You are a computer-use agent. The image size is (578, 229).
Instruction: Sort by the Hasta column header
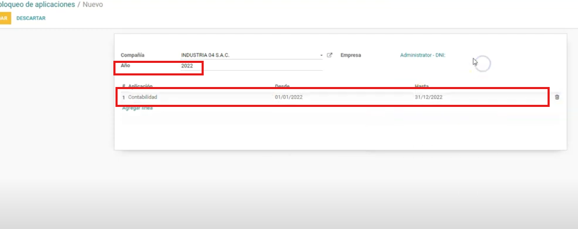[422, 86]
